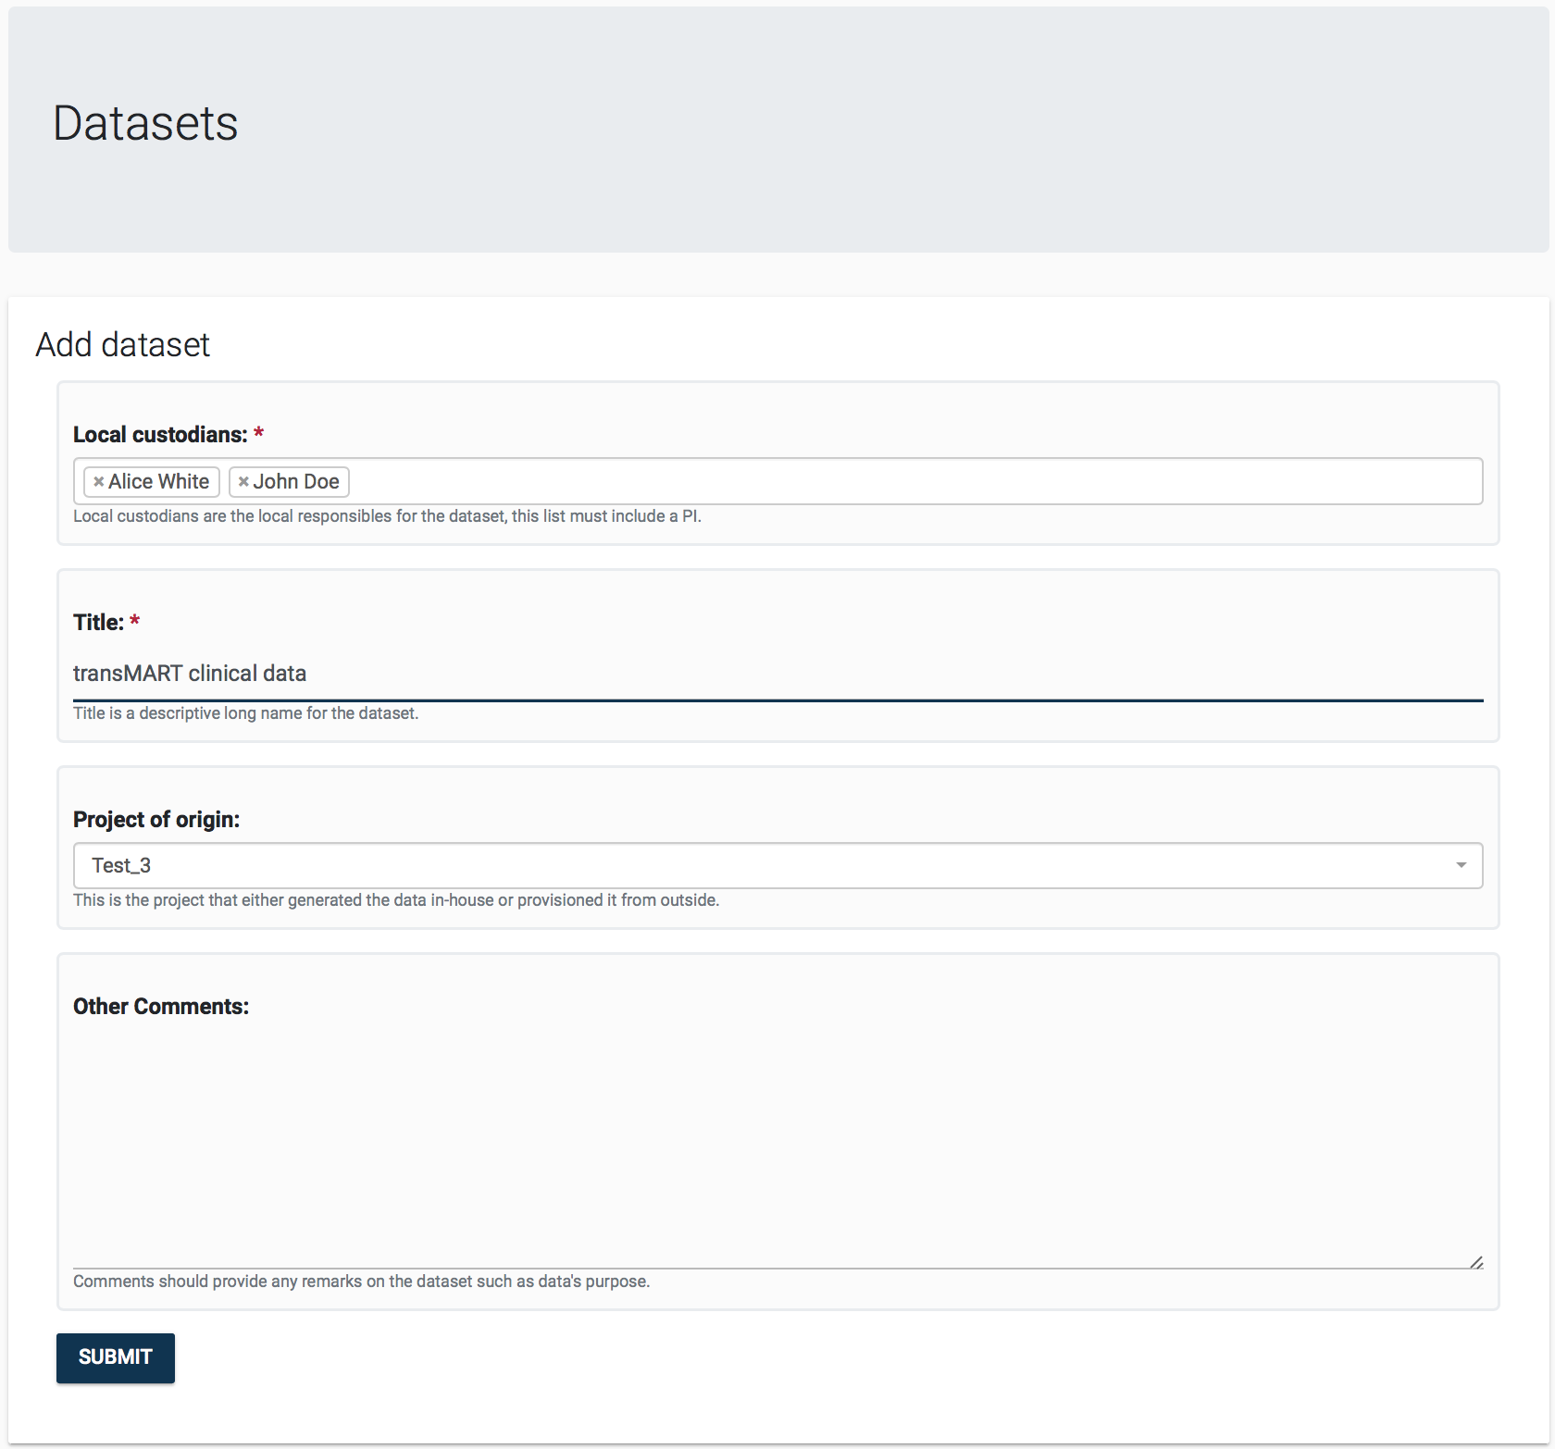Submit the dataset form

[x=116, y=1357]
